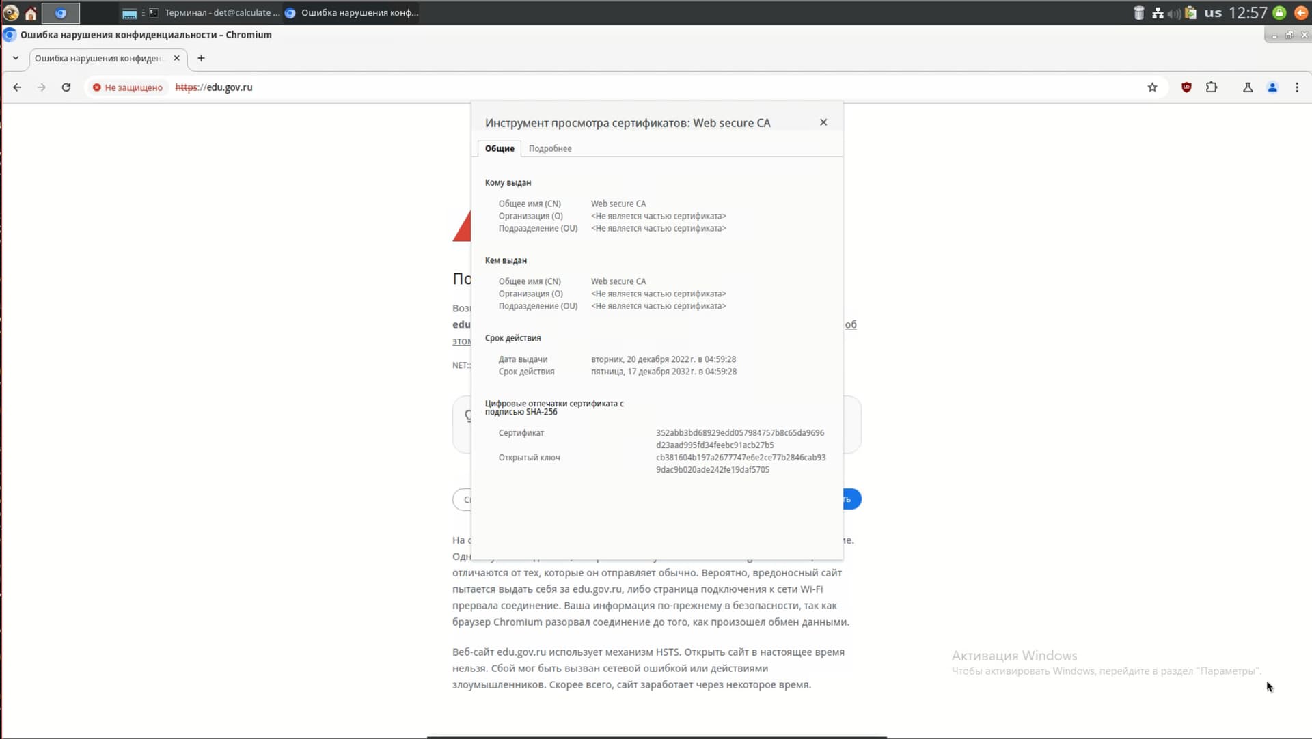Reload the page with the refresh icon
The width and height of the screenshot is (1312, 739).
click(x=66, y=87)
